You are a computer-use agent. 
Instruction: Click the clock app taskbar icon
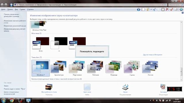20,100
